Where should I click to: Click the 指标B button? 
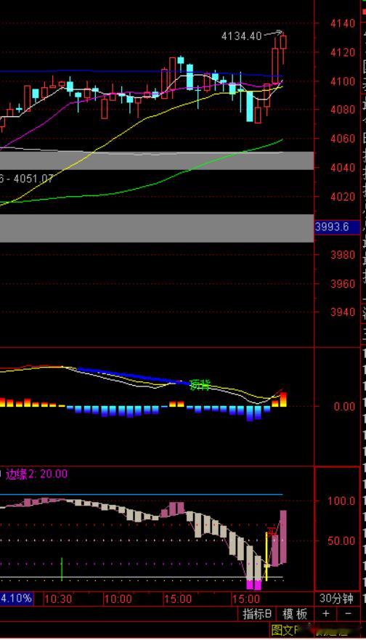257,613
